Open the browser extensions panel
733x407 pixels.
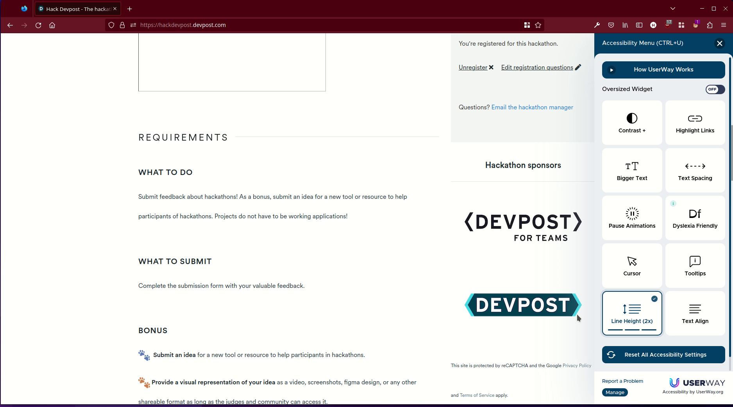click(x=709, y=25)
